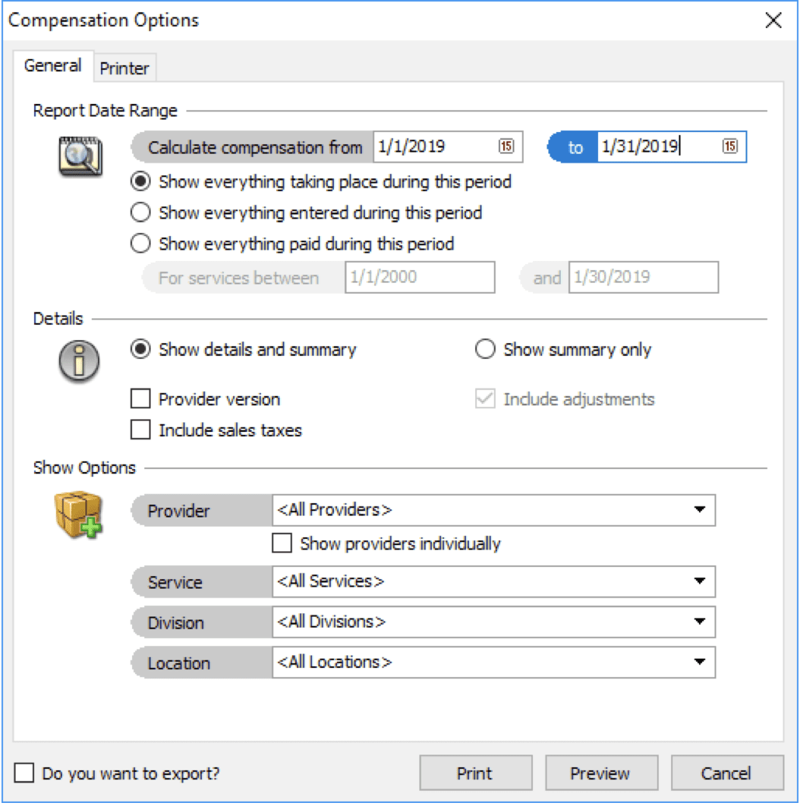Open the Location dropdown list

click(699, 662)
